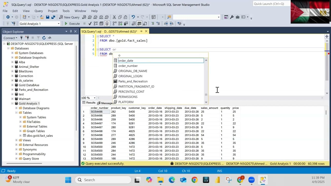
Task: Comment out the selected lines
Action: tap(153, 24)
